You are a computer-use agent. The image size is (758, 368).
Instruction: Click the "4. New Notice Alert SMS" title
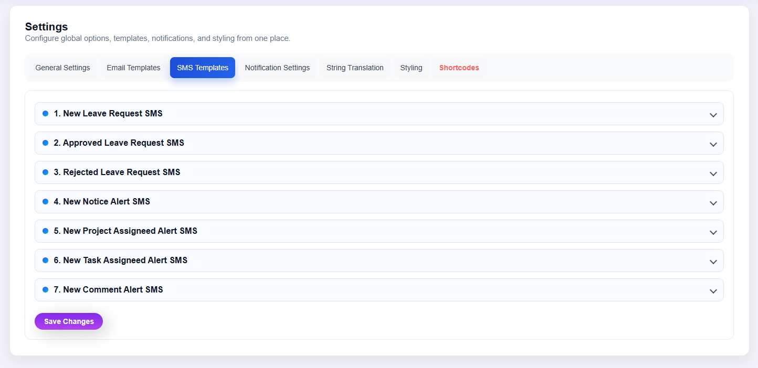click(x=102, y=201)
